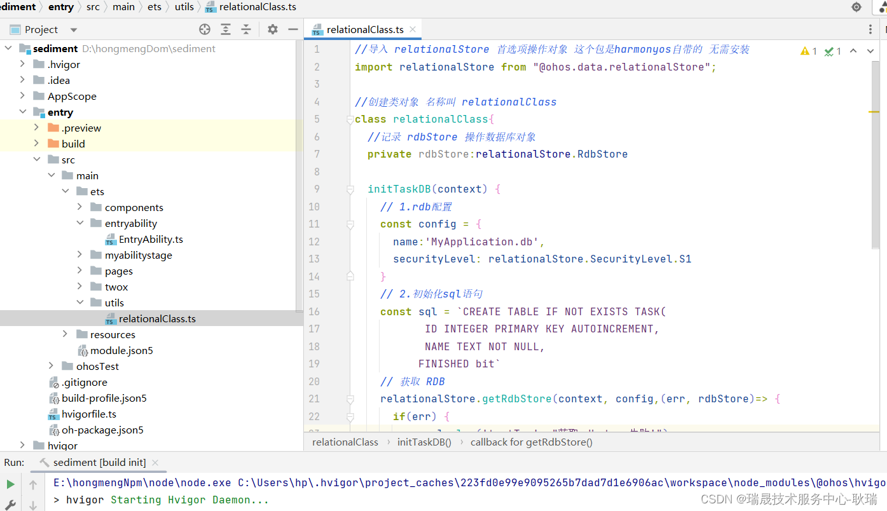Expand the myabilitystage folder

tap(79, 255)
